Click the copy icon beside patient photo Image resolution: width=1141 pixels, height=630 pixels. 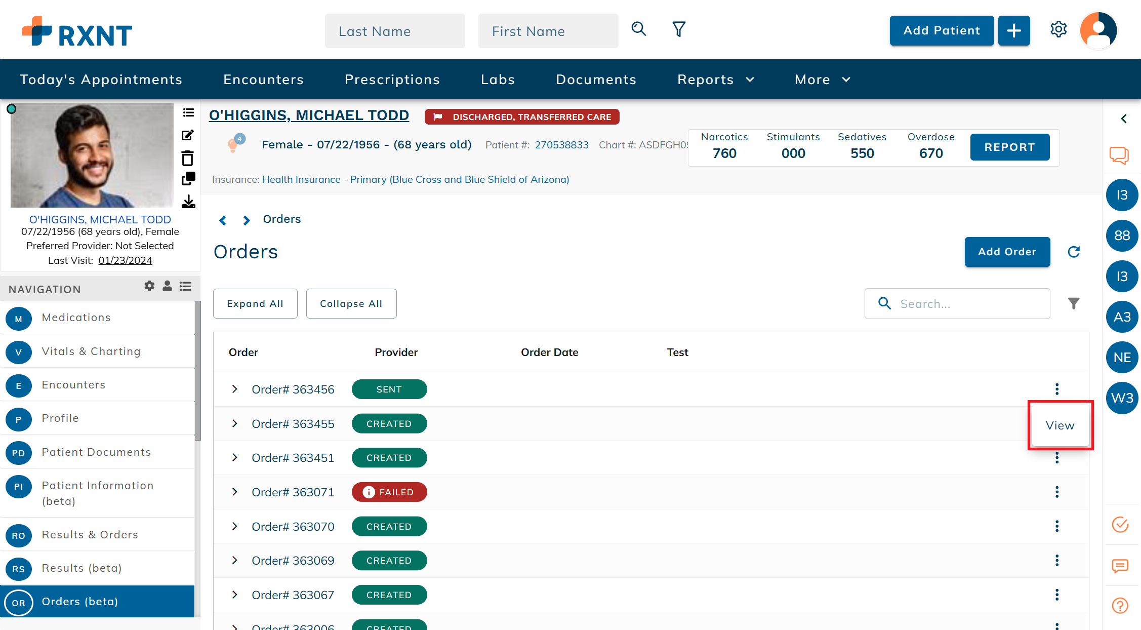(x=188, y=179)
